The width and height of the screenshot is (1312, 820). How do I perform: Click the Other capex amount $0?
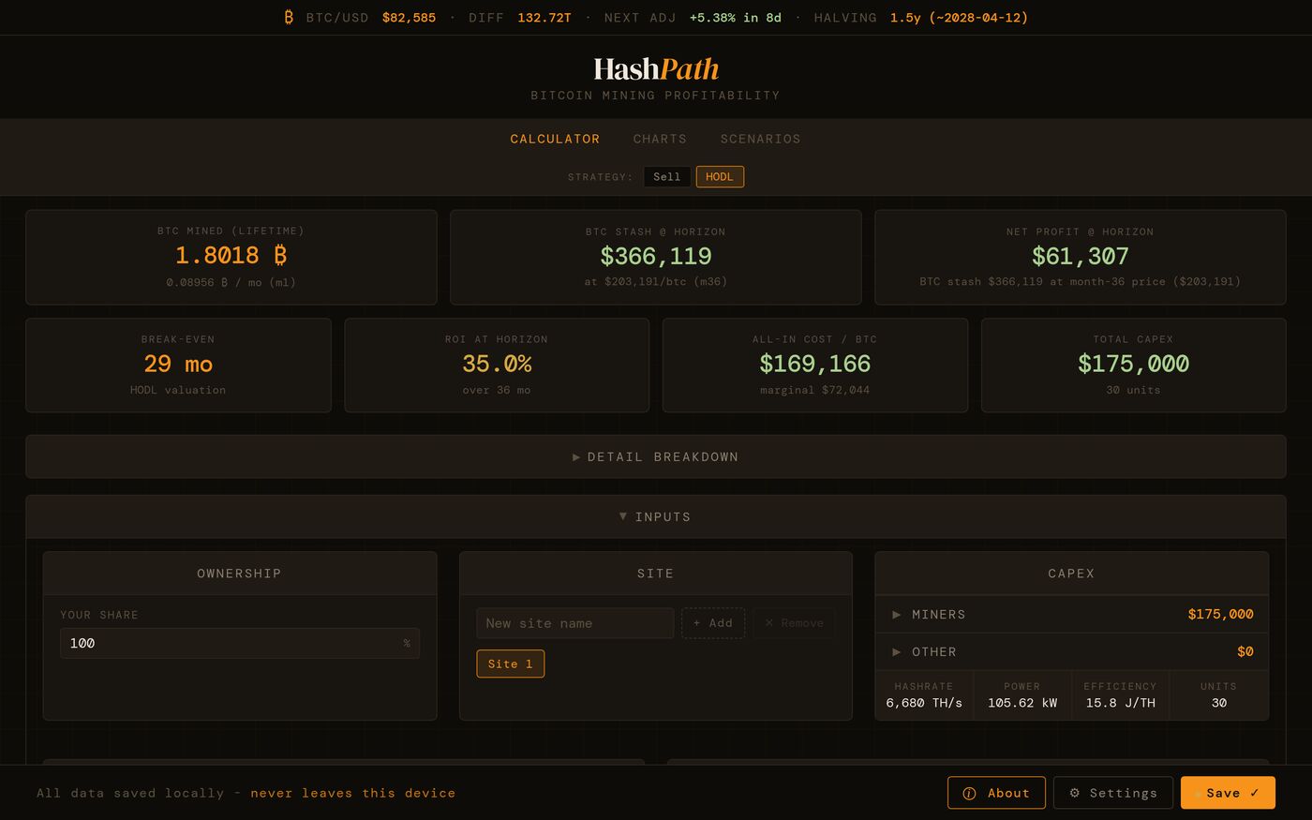tap(1245, 651)
